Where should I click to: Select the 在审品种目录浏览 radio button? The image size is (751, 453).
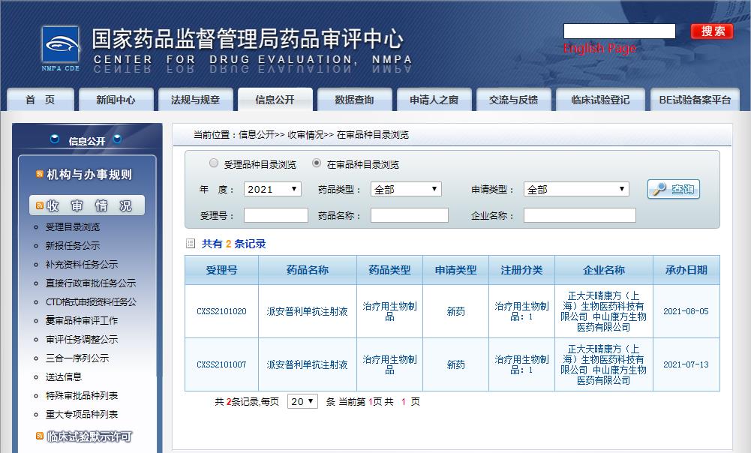click(x=317, y=163)
